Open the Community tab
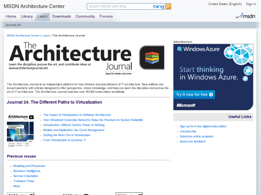Screen dimensions: 261x195 pos(85,16)
